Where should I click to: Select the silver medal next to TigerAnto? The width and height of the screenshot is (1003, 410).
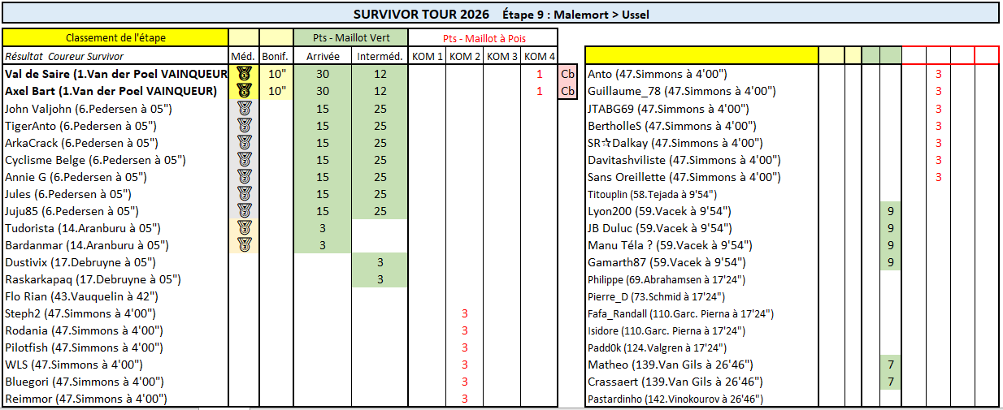click(x=244, y=125)
